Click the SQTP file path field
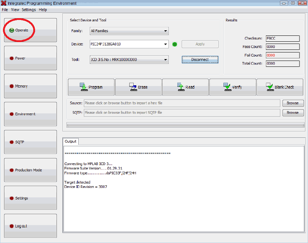Viewport: 308px width, 243px height. (182, 113)
